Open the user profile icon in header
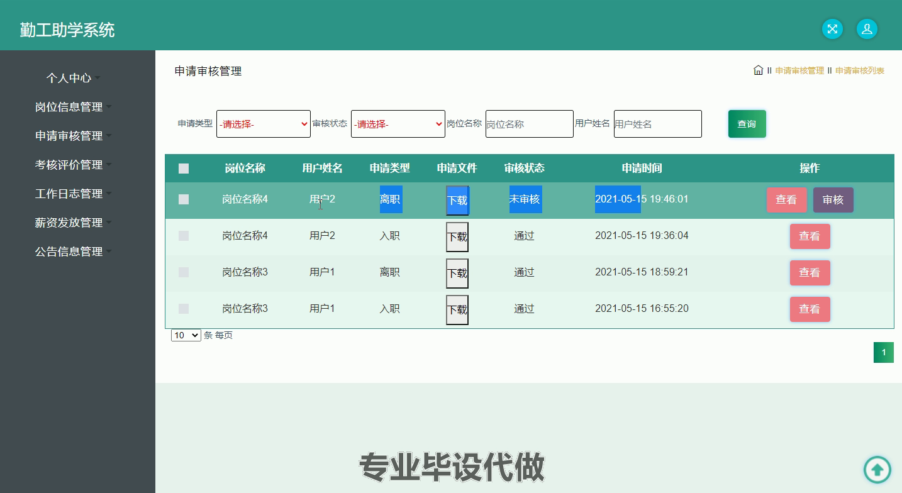Viewport: 902px width, 493px height. point(867,29)
